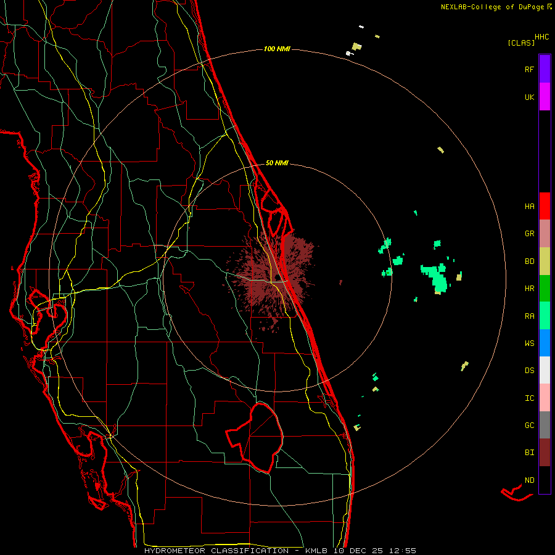Image resolution: width=555 pixels, height=555 pixels.
Task: Click the BI legend label
Action: pyautogui.click(x=530, y=453)
